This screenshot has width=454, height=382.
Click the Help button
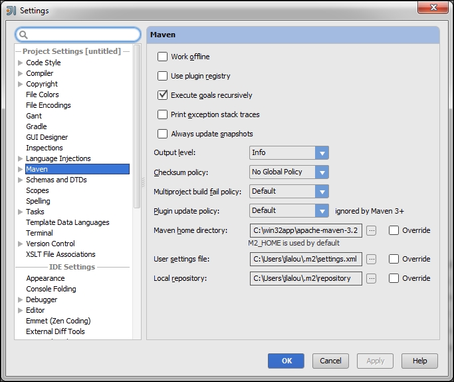click(419, 361)
